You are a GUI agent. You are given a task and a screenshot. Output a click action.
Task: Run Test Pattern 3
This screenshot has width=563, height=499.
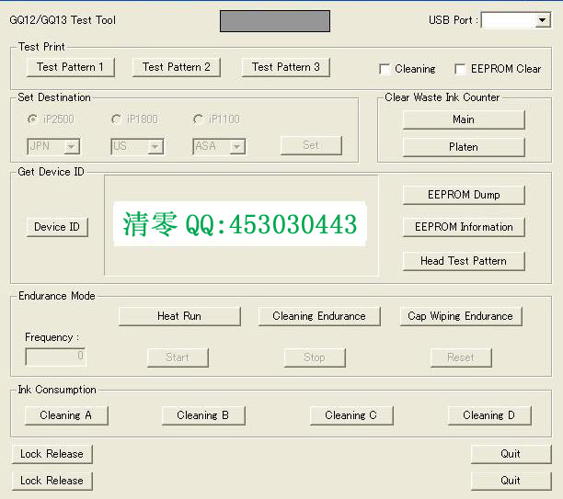(286, 67)
